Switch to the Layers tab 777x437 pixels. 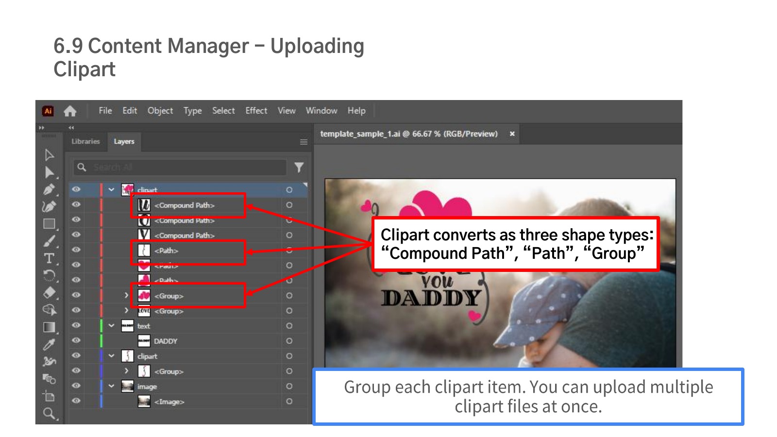pyautogui.click(x=124, y=141)
